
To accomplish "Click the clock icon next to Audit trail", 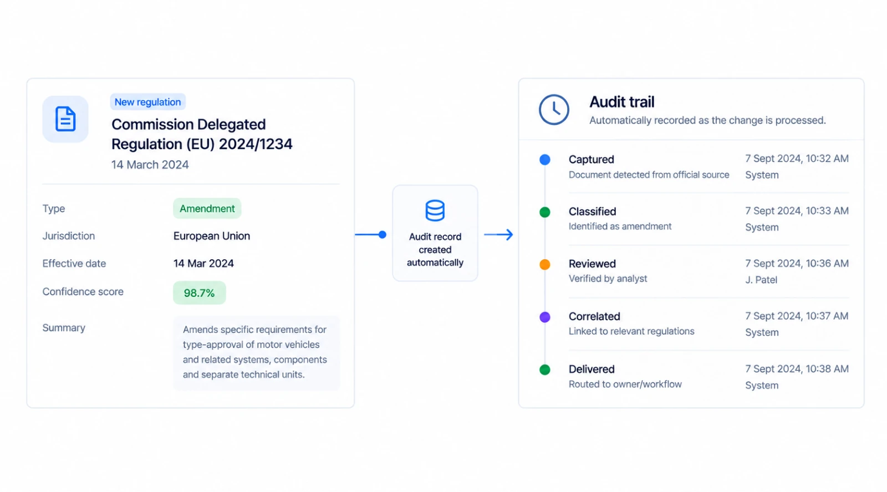I will 554,110.
